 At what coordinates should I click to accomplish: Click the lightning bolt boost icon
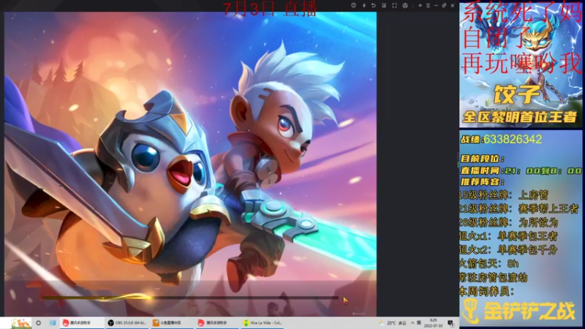[x=363, y=5]
